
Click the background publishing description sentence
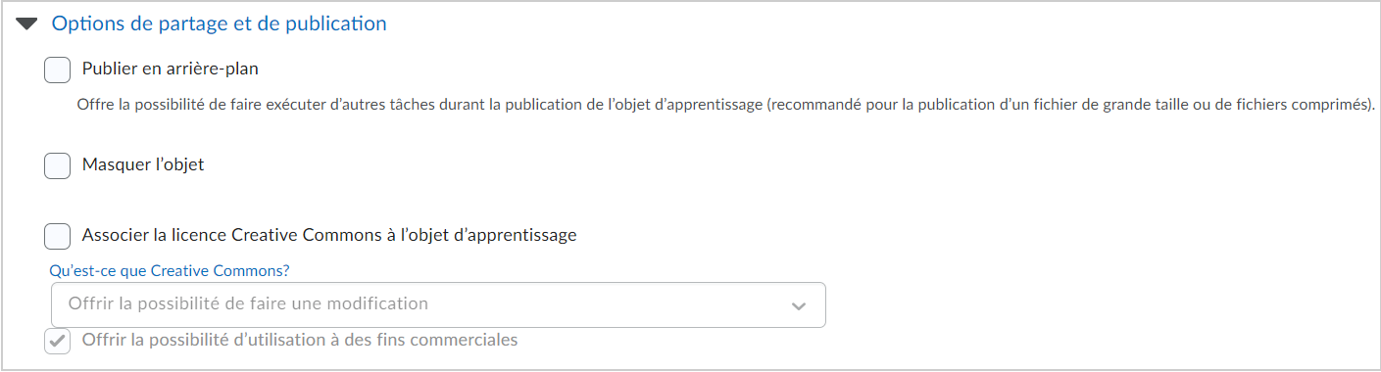click(726, 104)
